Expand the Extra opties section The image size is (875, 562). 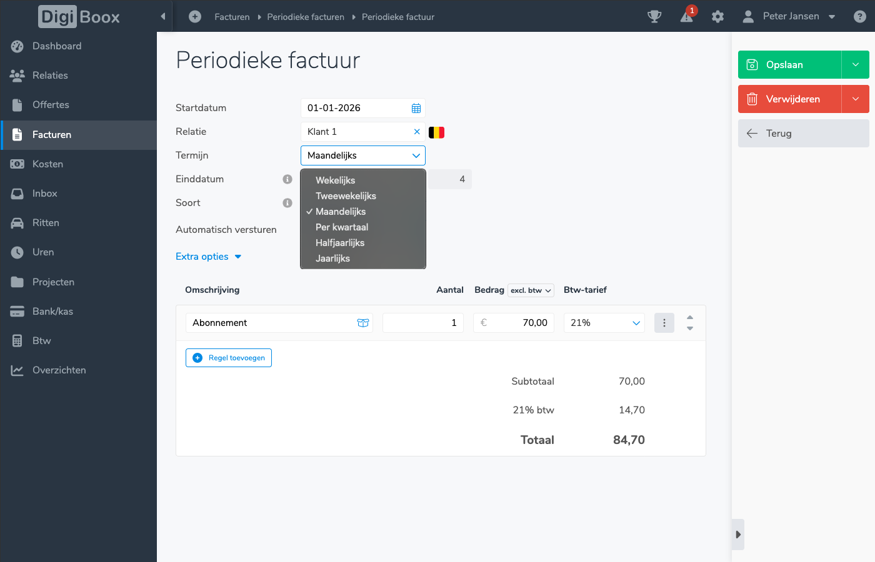tap(208, 257)
